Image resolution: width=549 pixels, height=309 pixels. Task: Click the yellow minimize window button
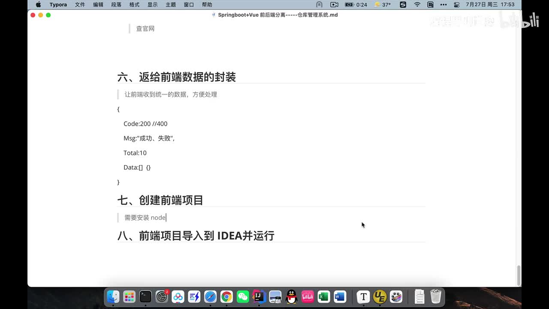point(41,15)
